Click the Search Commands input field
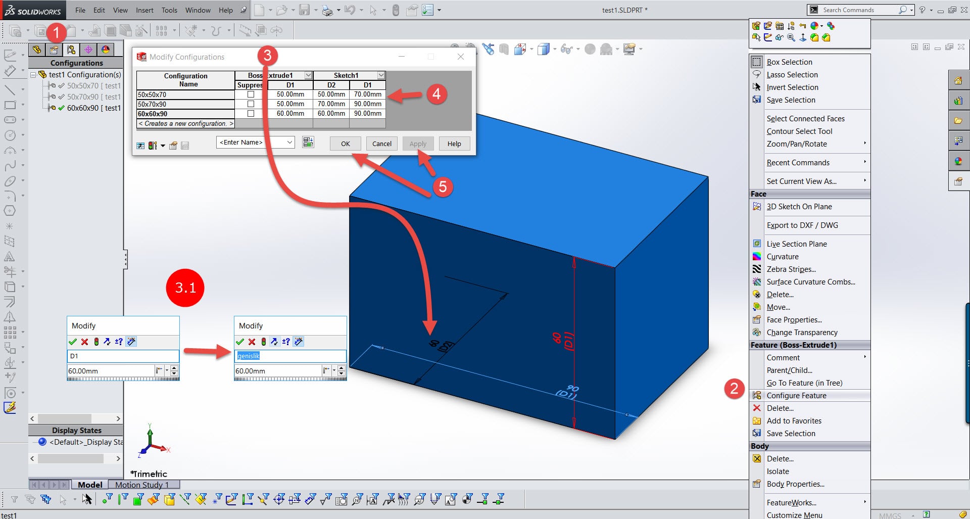Screen dimensions: 970x519 click(858, 10)
